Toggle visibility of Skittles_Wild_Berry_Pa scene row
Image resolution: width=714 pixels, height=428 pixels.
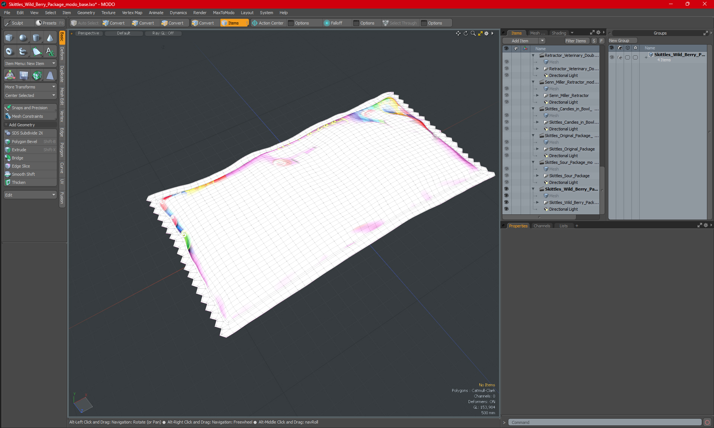tap(506, 189)
